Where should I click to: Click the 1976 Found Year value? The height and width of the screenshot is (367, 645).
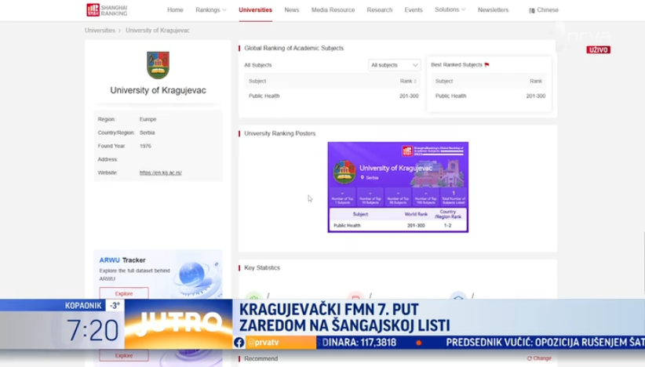[x=145, y=146]
